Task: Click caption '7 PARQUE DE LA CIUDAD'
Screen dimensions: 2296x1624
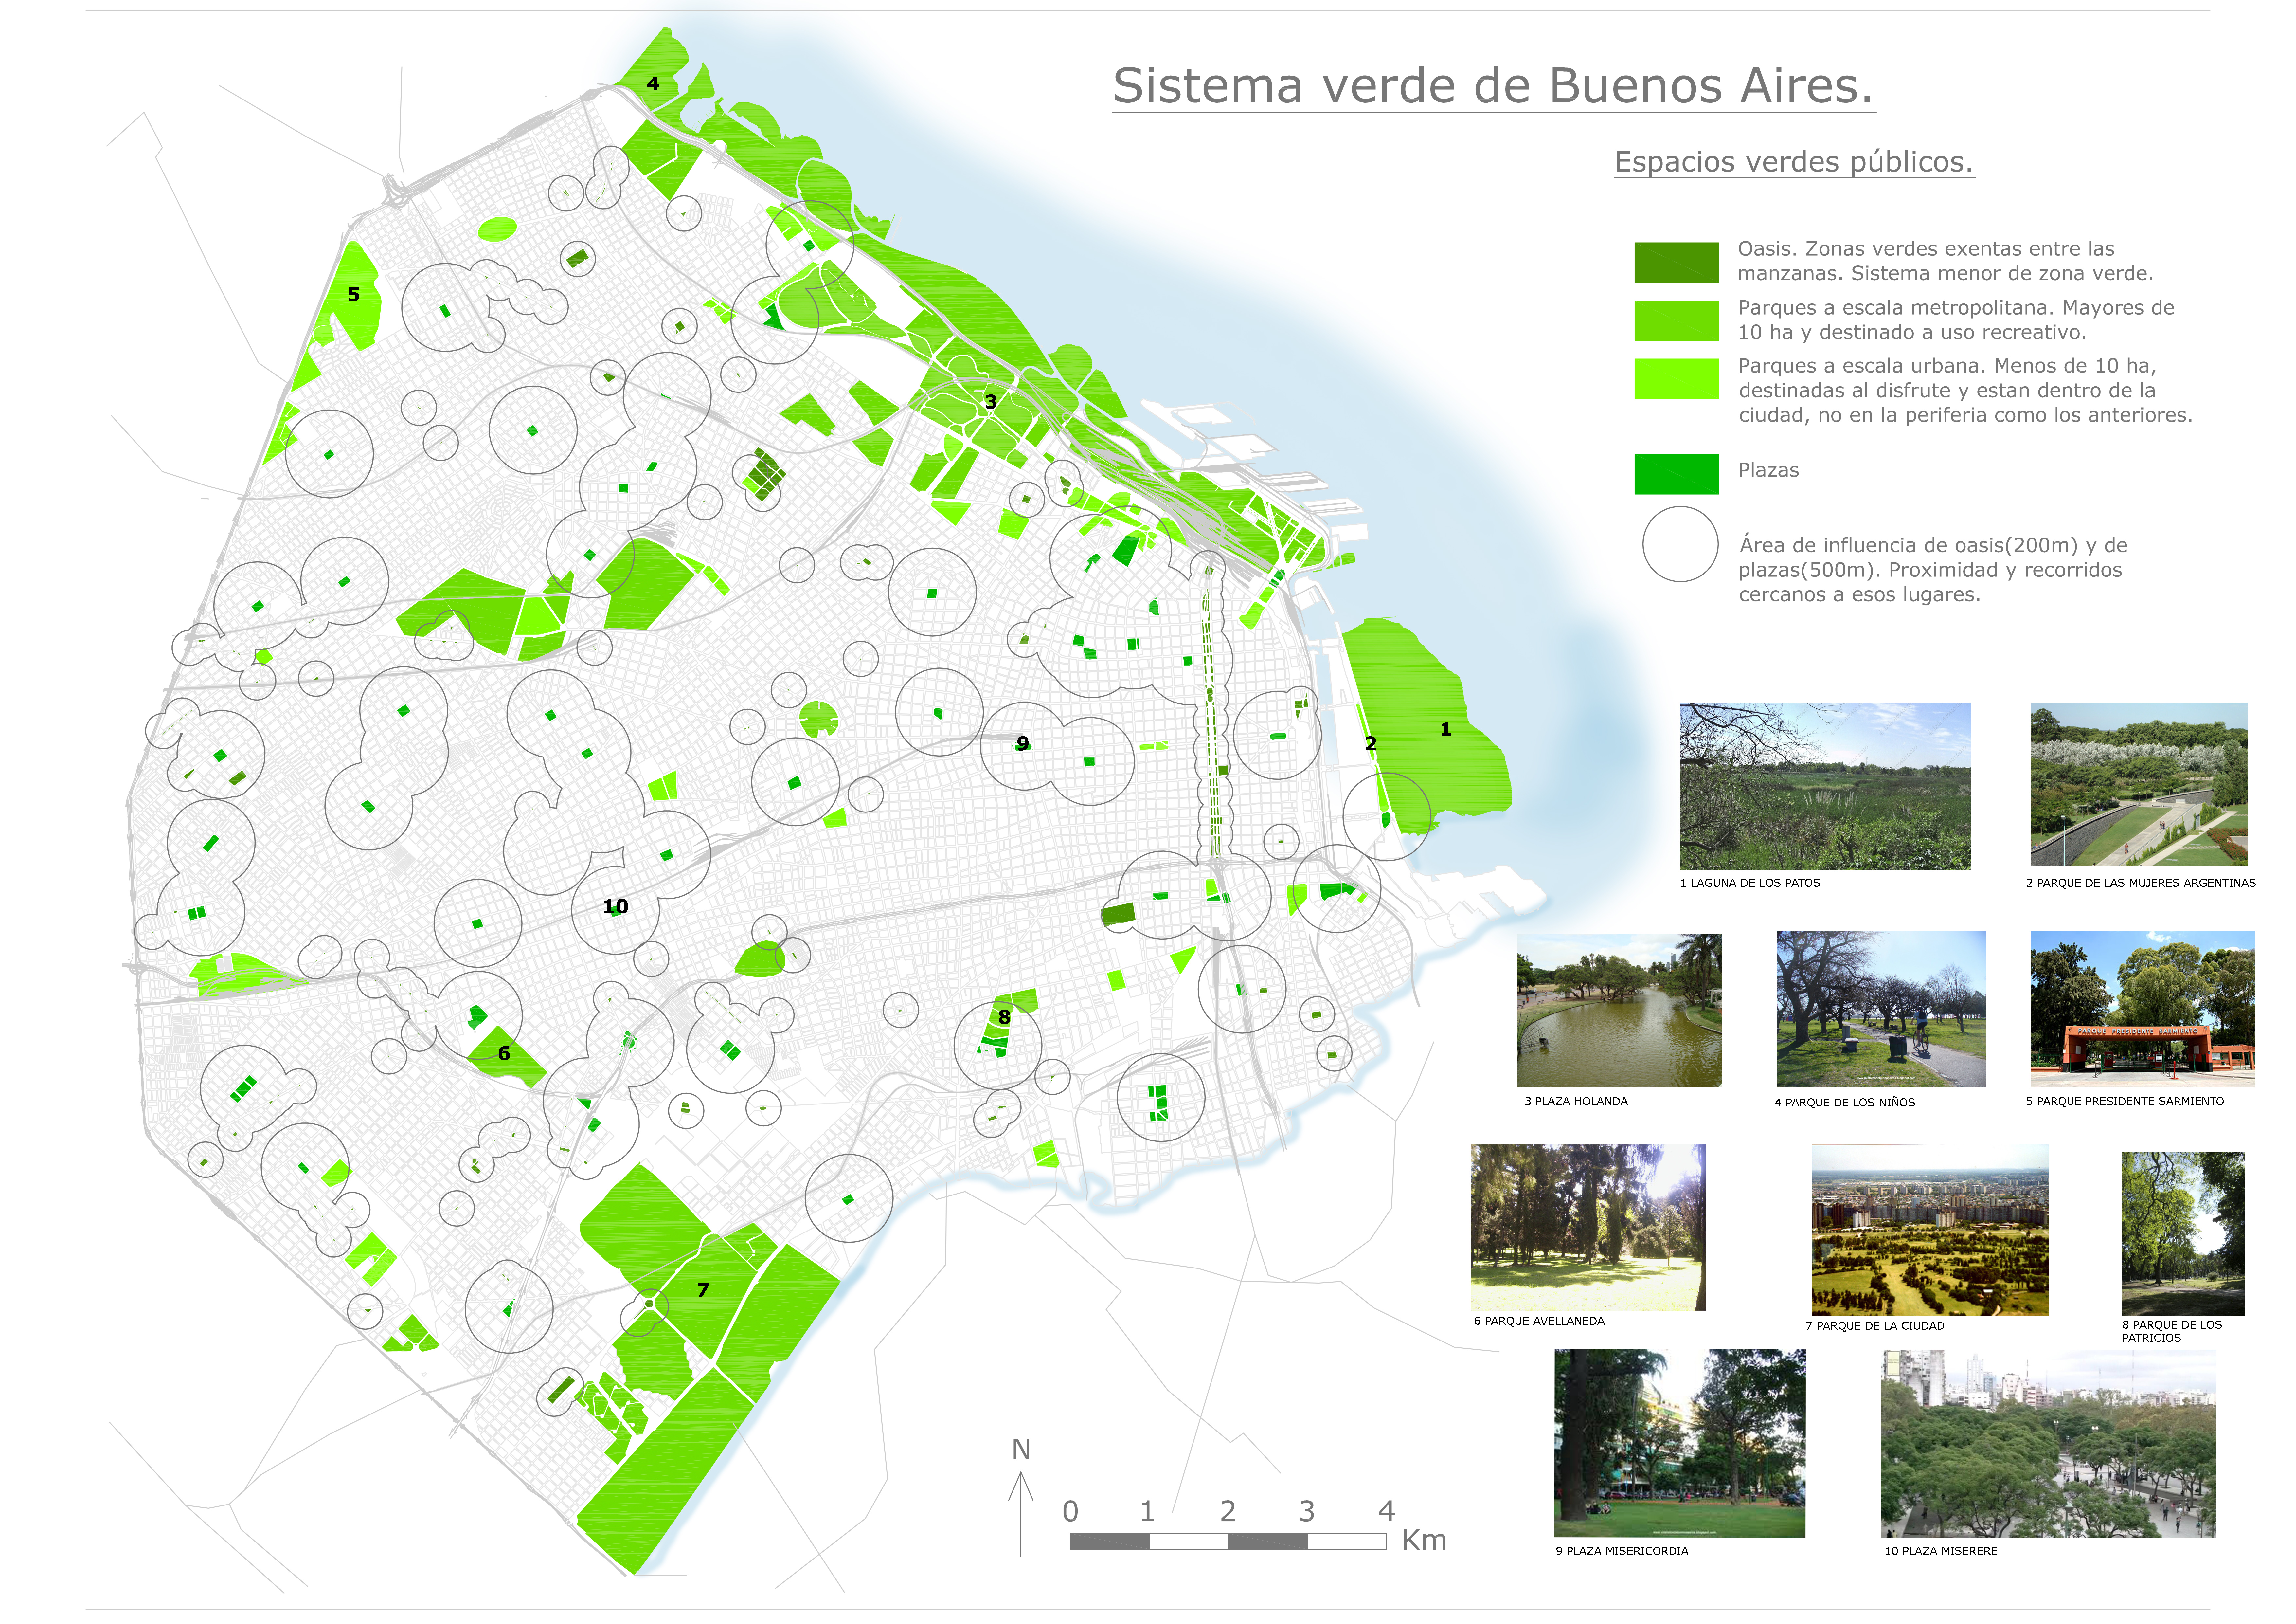Action: coord(1875,1326)
